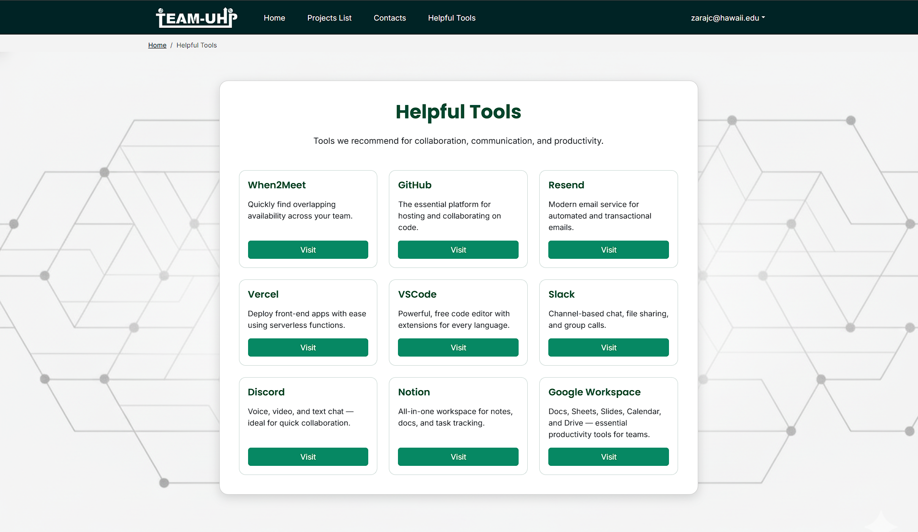Image resolution: width=918 pixels, height=532 pixels.
Task: Open the Home navigation menu item
Action: [x=274, y=18]
